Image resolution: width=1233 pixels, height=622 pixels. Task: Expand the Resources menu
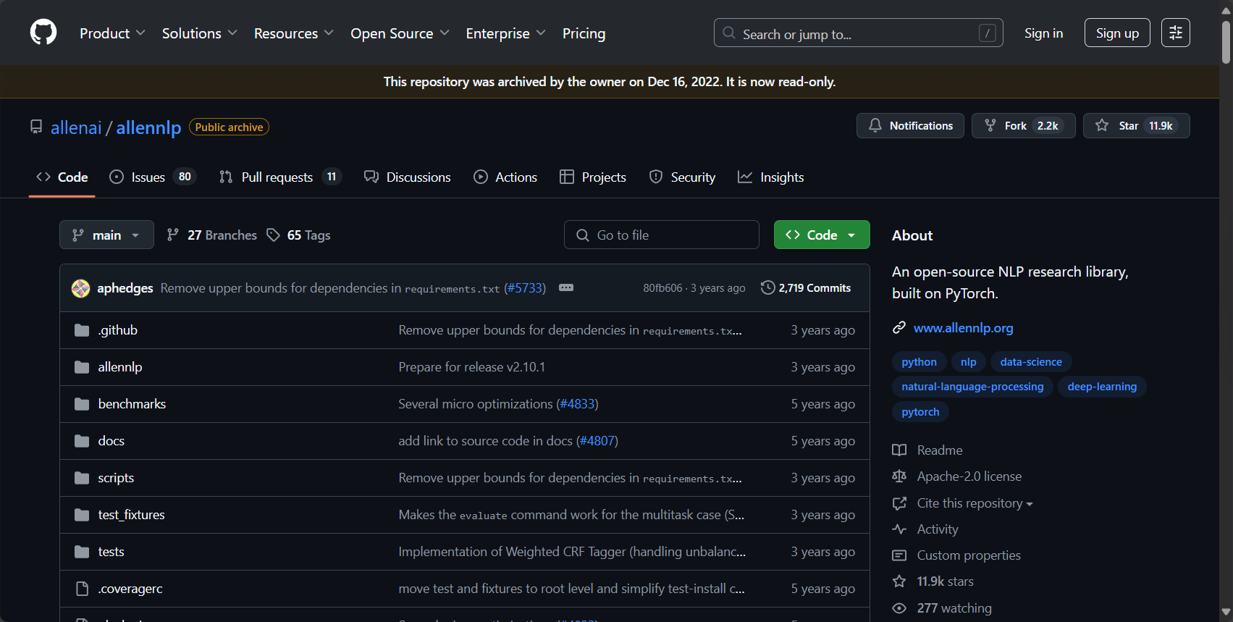[293, 33]
